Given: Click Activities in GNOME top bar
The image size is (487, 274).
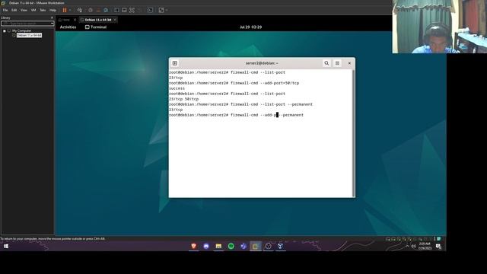Looking at the screenshot, I should [68, 27].
